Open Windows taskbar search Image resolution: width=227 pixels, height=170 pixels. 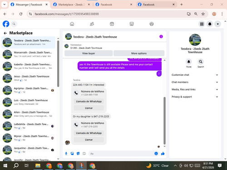(x=16, y=165)
